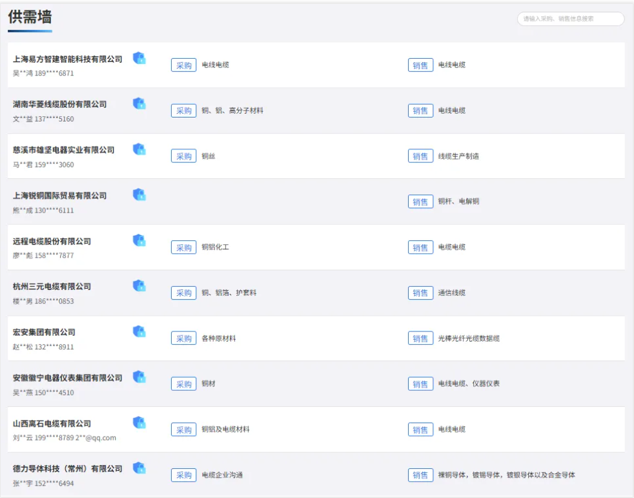
Task: Select sales text 线缆生产制造
Action: tap(458, 156)
